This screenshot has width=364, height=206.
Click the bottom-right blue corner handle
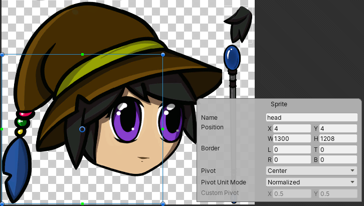163,203
